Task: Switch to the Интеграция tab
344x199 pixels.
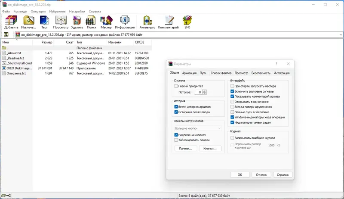Action: pos(282,73)
